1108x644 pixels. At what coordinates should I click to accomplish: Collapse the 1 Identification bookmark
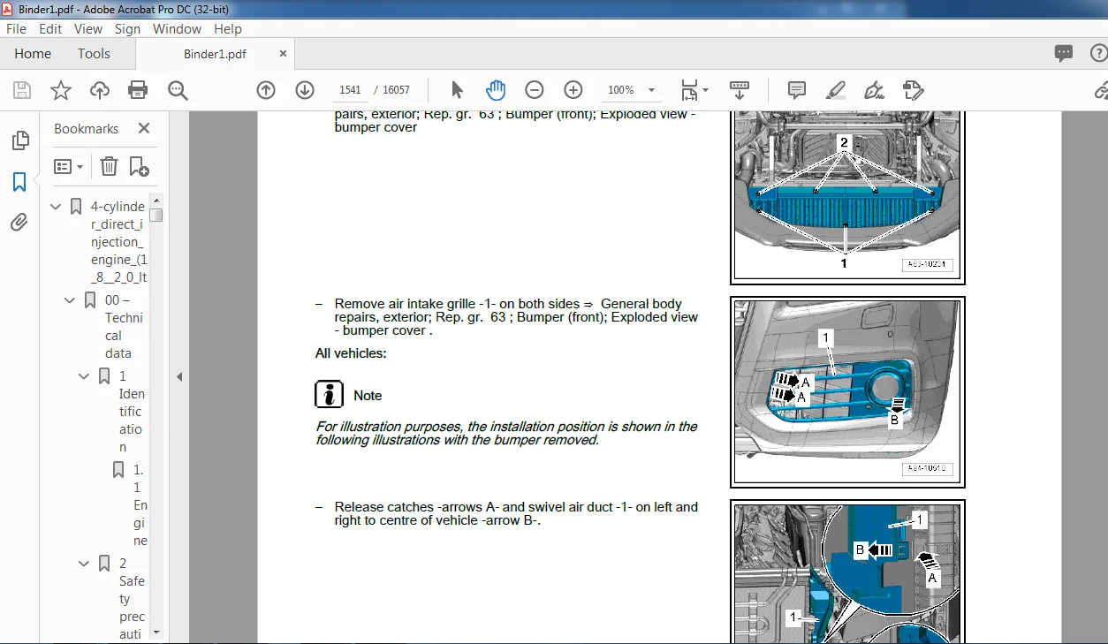point(84,376)
